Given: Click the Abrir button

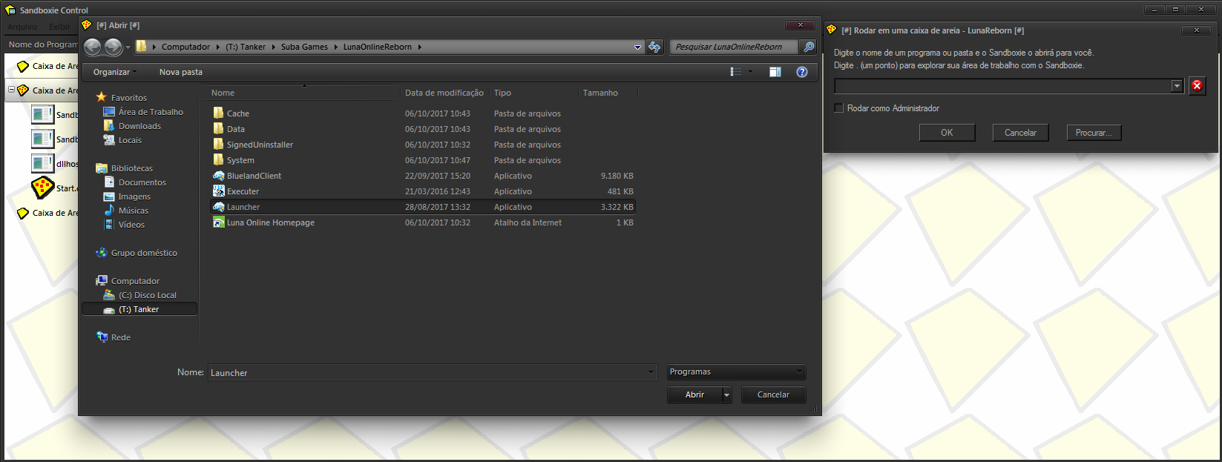Looking at the screenshot, I should 694,395.
